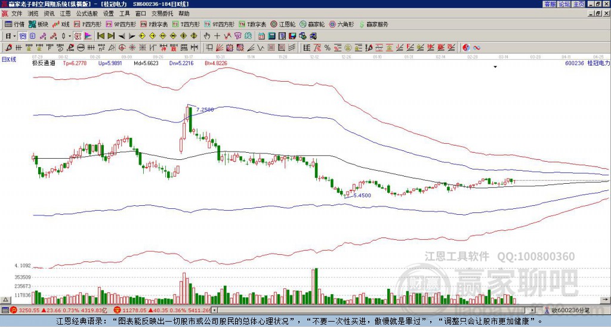The width and height of the screenshot is (611, 327).
Task: Click the Tp=6.2778 indicator value
Action: [x=75, y=63]
